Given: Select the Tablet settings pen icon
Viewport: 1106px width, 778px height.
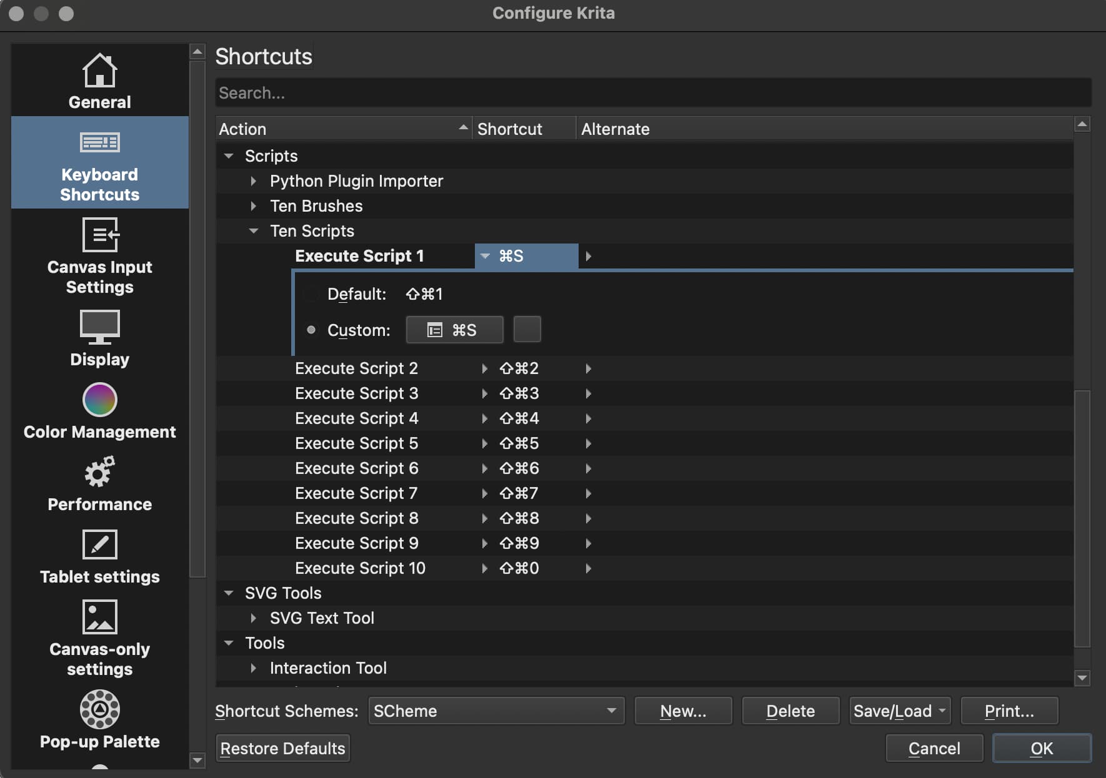Looking at the screenshot, I should tap(99, 544).
